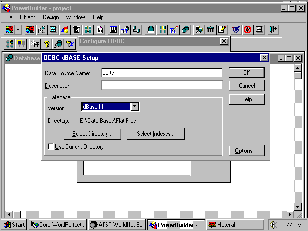Click the running man Run icon
The height and width of the screenshot is (231, 308).
236,30
